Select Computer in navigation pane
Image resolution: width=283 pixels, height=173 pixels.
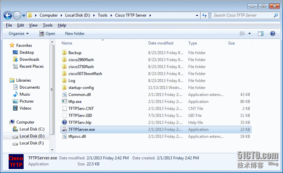click(25, 122)
